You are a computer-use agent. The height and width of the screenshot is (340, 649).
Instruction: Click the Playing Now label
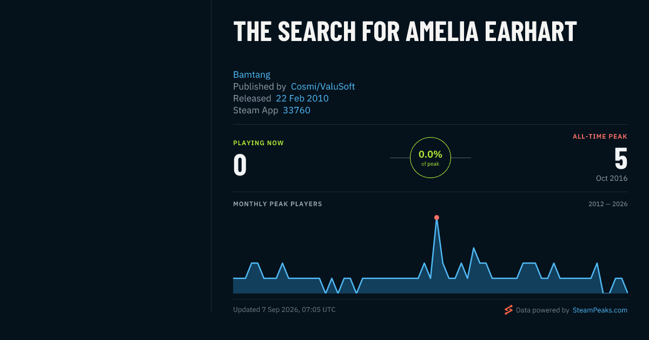[259, 143]
